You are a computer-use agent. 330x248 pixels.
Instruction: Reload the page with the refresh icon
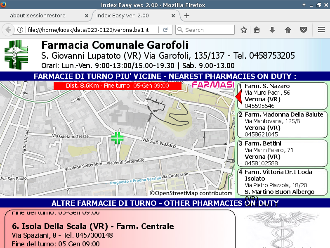[x=165, y=30]
